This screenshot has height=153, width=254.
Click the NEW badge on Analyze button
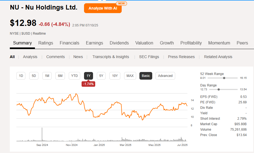[121, 4]
